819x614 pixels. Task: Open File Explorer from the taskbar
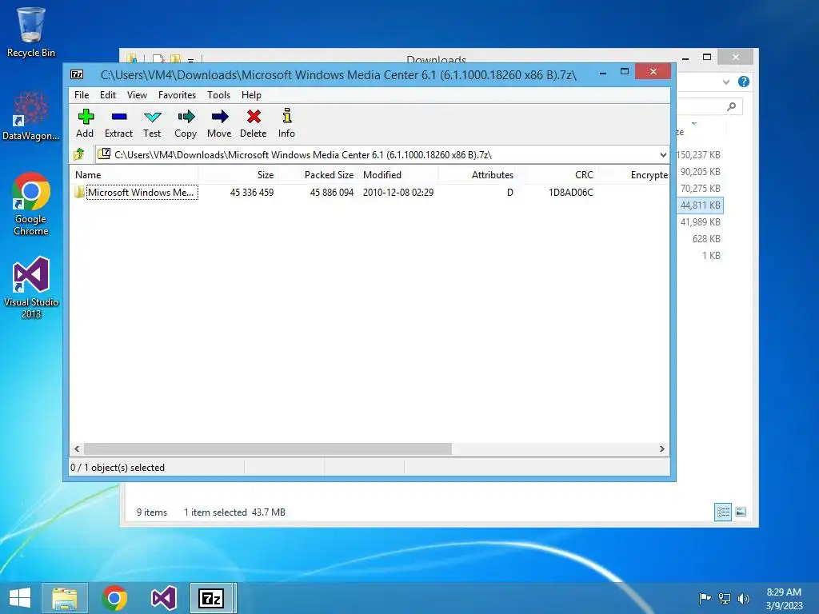65,598
